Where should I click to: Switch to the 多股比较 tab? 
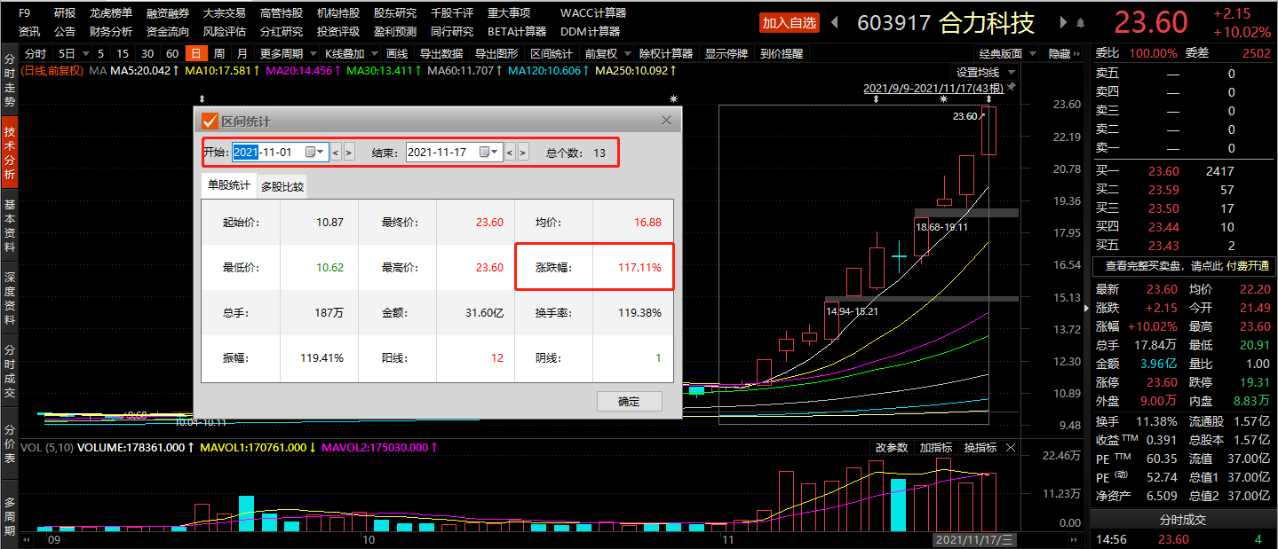(x=282, y=187)
